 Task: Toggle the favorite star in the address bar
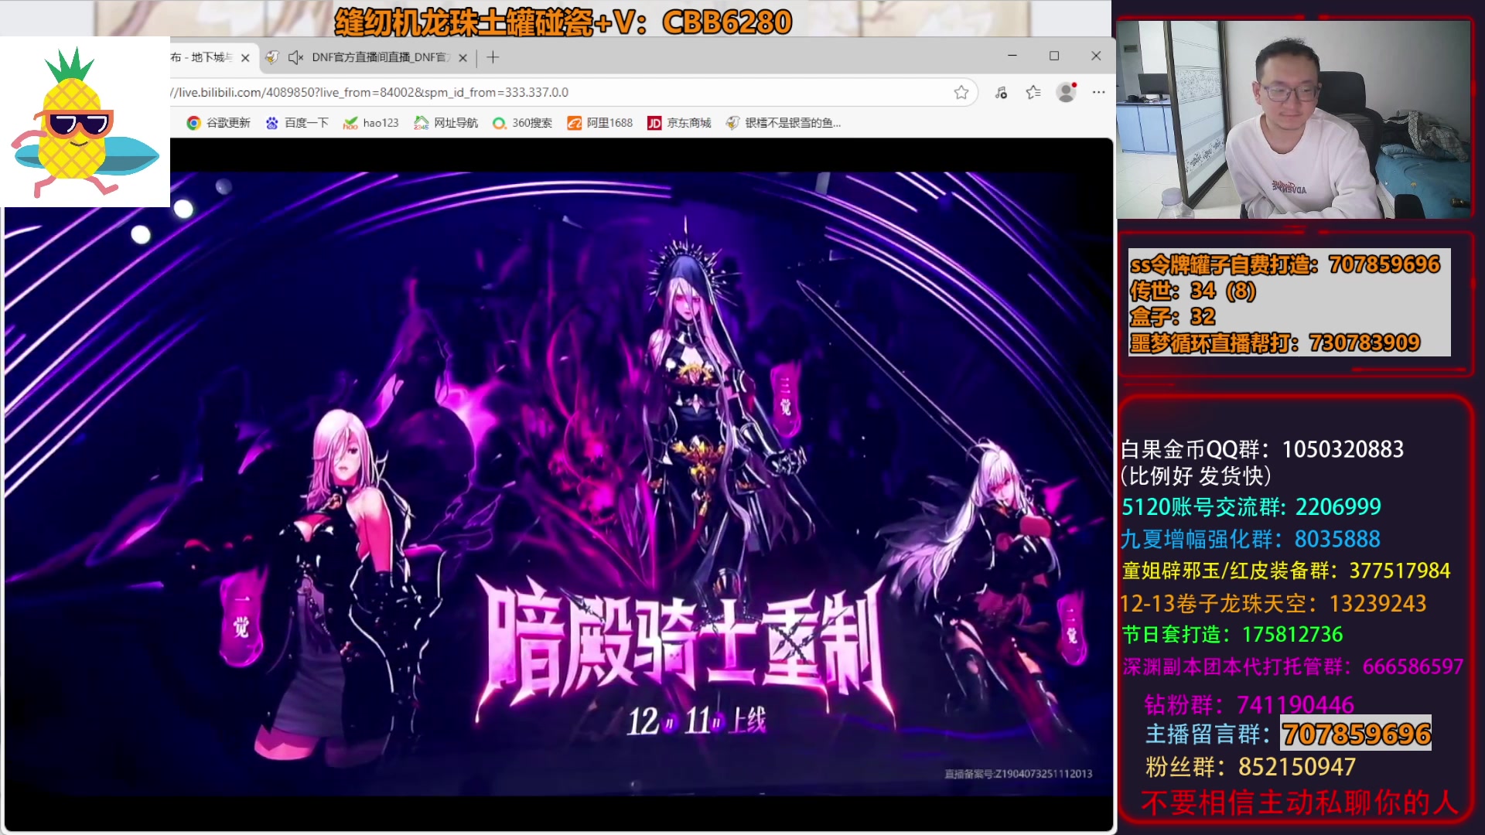(x=961, y=92)
